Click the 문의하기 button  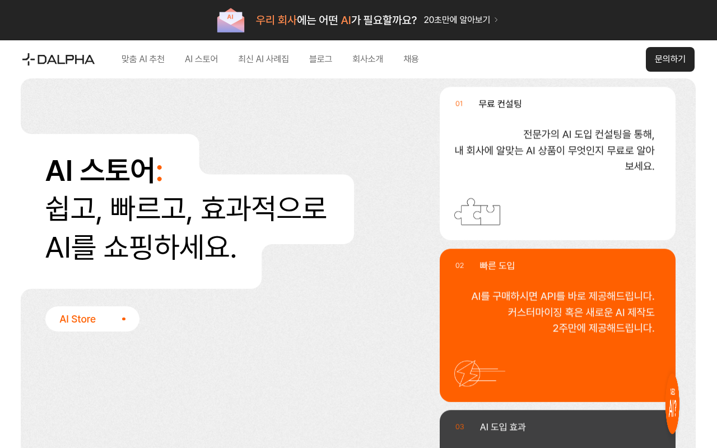(x=670, y=59)
